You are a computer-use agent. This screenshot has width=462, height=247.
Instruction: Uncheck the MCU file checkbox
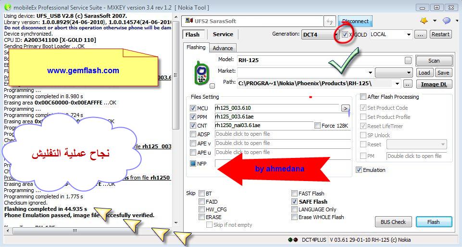click(193, 108)
